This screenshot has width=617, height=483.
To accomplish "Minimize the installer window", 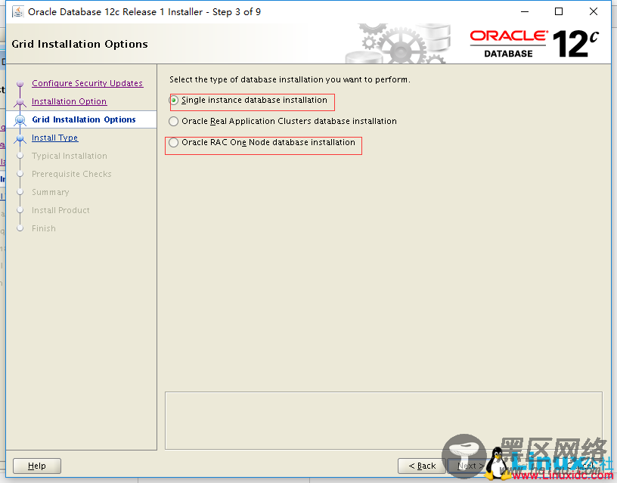I will 525,12.
